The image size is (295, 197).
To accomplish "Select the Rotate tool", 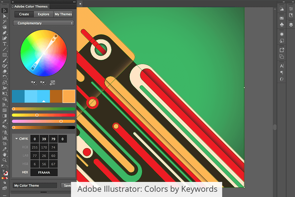I will (x=5, y=77).
